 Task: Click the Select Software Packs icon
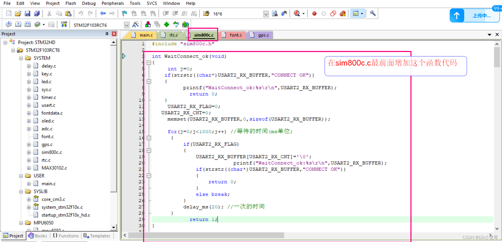pos(176,25)
